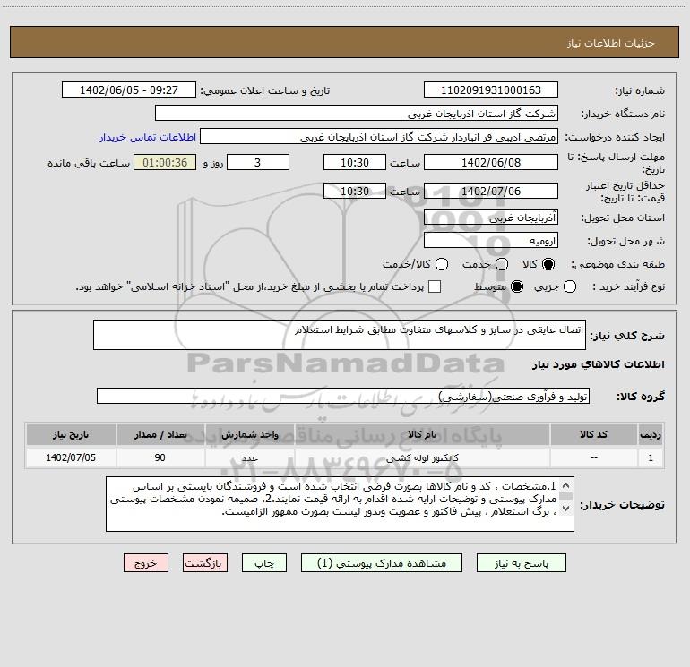The image size is (690, 667).
Task: Click the چاپ print button
Action: (x=264, y=563)
